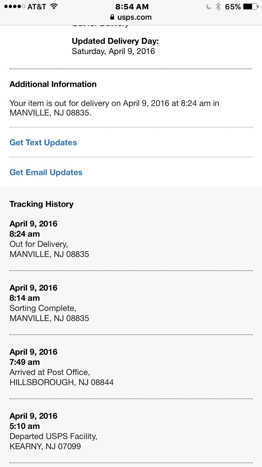The width and height of the screenshot is (262, 467).
Task: Tap the Updated Delivery Day label
Action: (x=115, y=41)
